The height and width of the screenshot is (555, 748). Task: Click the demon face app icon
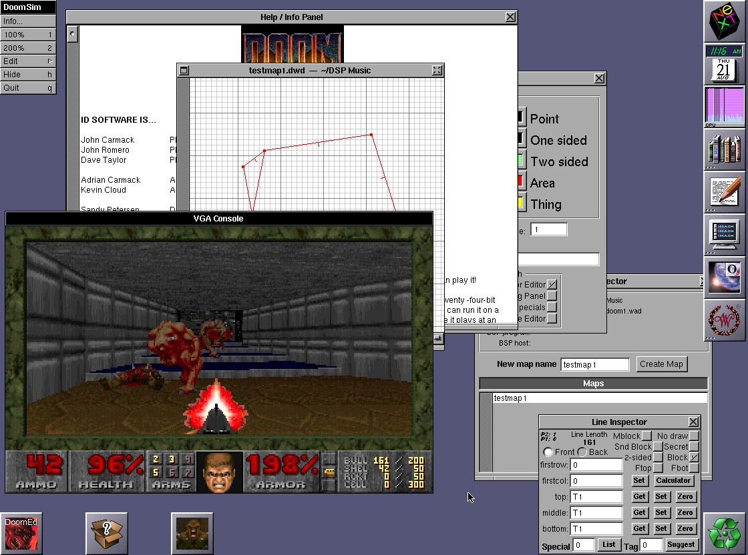pyautogui.click(x=192, y=533)
